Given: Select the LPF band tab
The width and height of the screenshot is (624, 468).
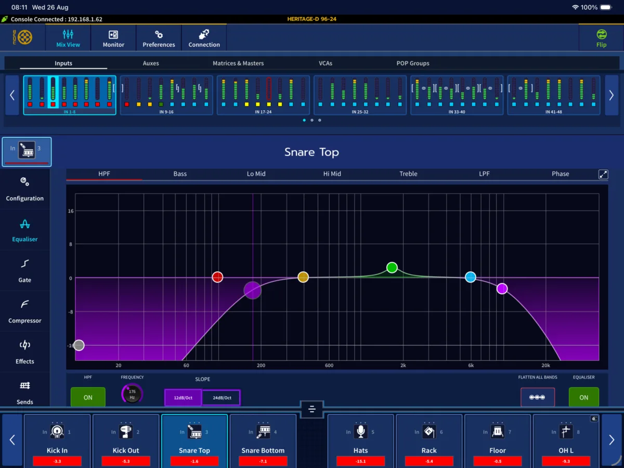Looking at the screenshot, I should [x=484, y=174].
